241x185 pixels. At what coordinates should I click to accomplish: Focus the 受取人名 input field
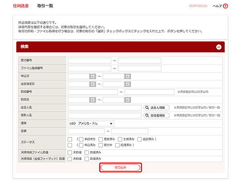(x=104, y=115)
